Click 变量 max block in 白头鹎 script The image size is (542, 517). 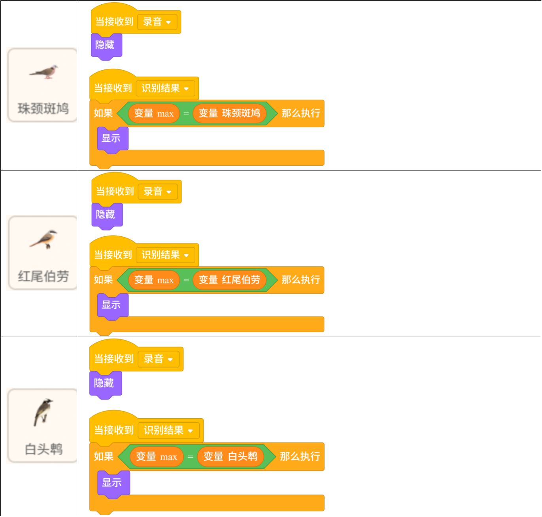157,457
